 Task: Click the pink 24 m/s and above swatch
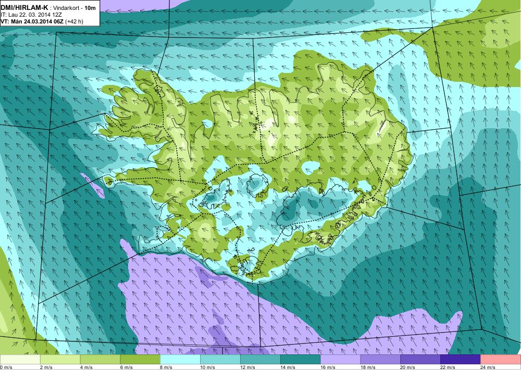pos(501,360)
